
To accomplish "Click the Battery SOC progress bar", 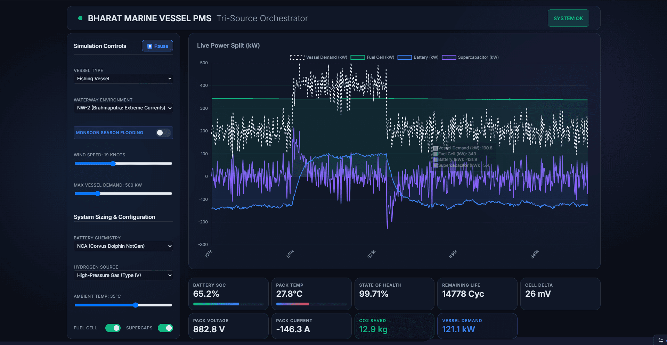I will (228, 304).
